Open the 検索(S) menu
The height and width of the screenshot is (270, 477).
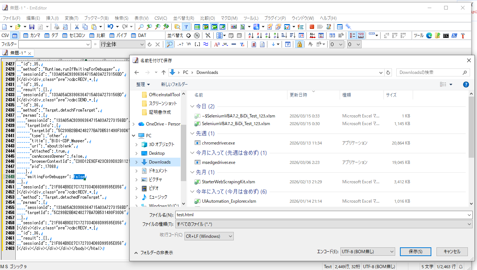pyautogui.click(x=122, y=18)
